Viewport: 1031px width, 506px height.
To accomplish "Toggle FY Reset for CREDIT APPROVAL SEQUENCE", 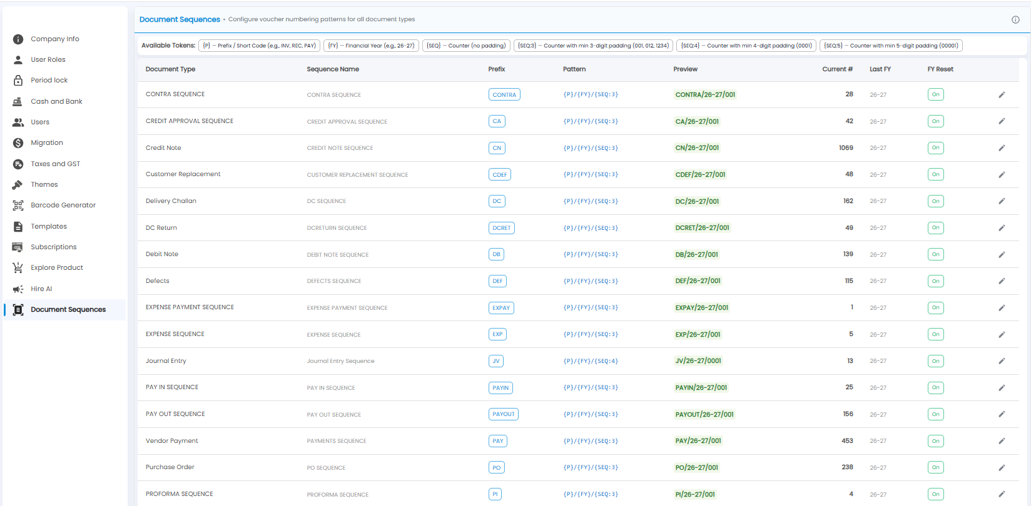I will 935,121.
